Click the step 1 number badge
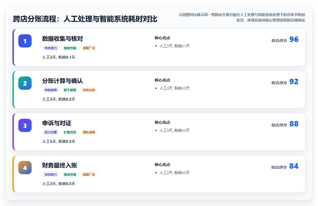 pyautogui.click(x=25, y=41)
